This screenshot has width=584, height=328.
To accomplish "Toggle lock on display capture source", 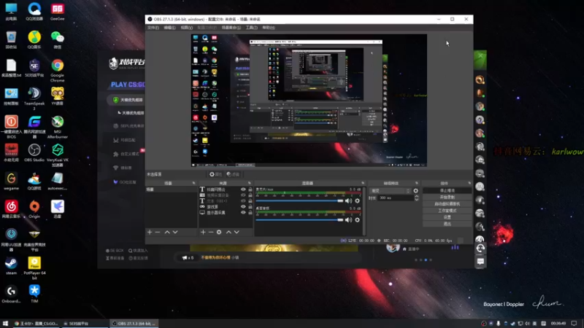I will point(250,213).
